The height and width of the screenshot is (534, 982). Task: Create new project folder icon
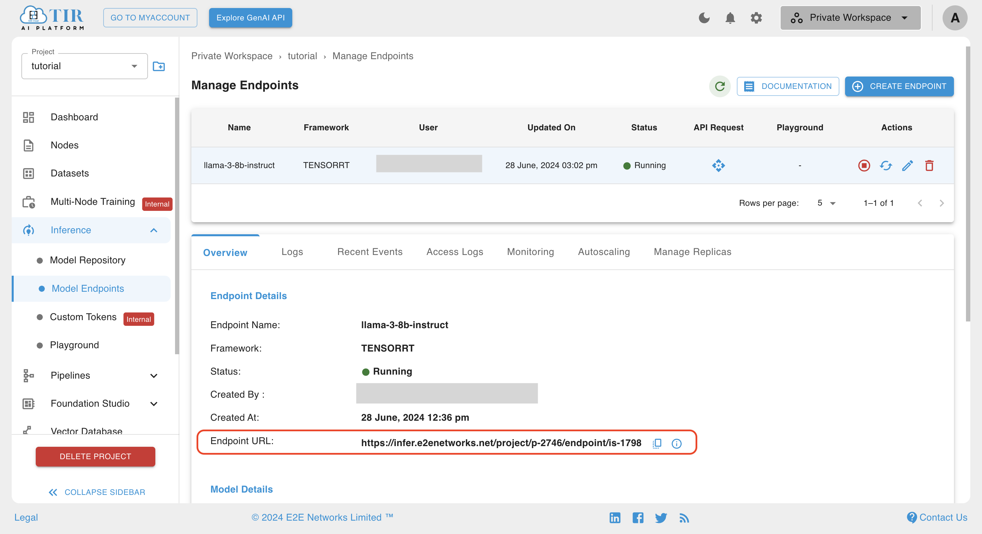pyautogui.click(x=159, y=66)
